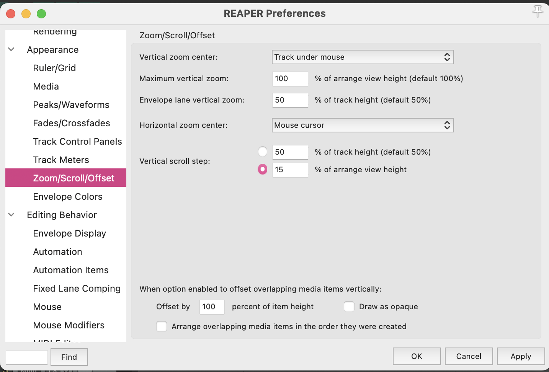549x372 pixels.
Task: Click the Vertical scroll step label
Action: tap(175, 161)
